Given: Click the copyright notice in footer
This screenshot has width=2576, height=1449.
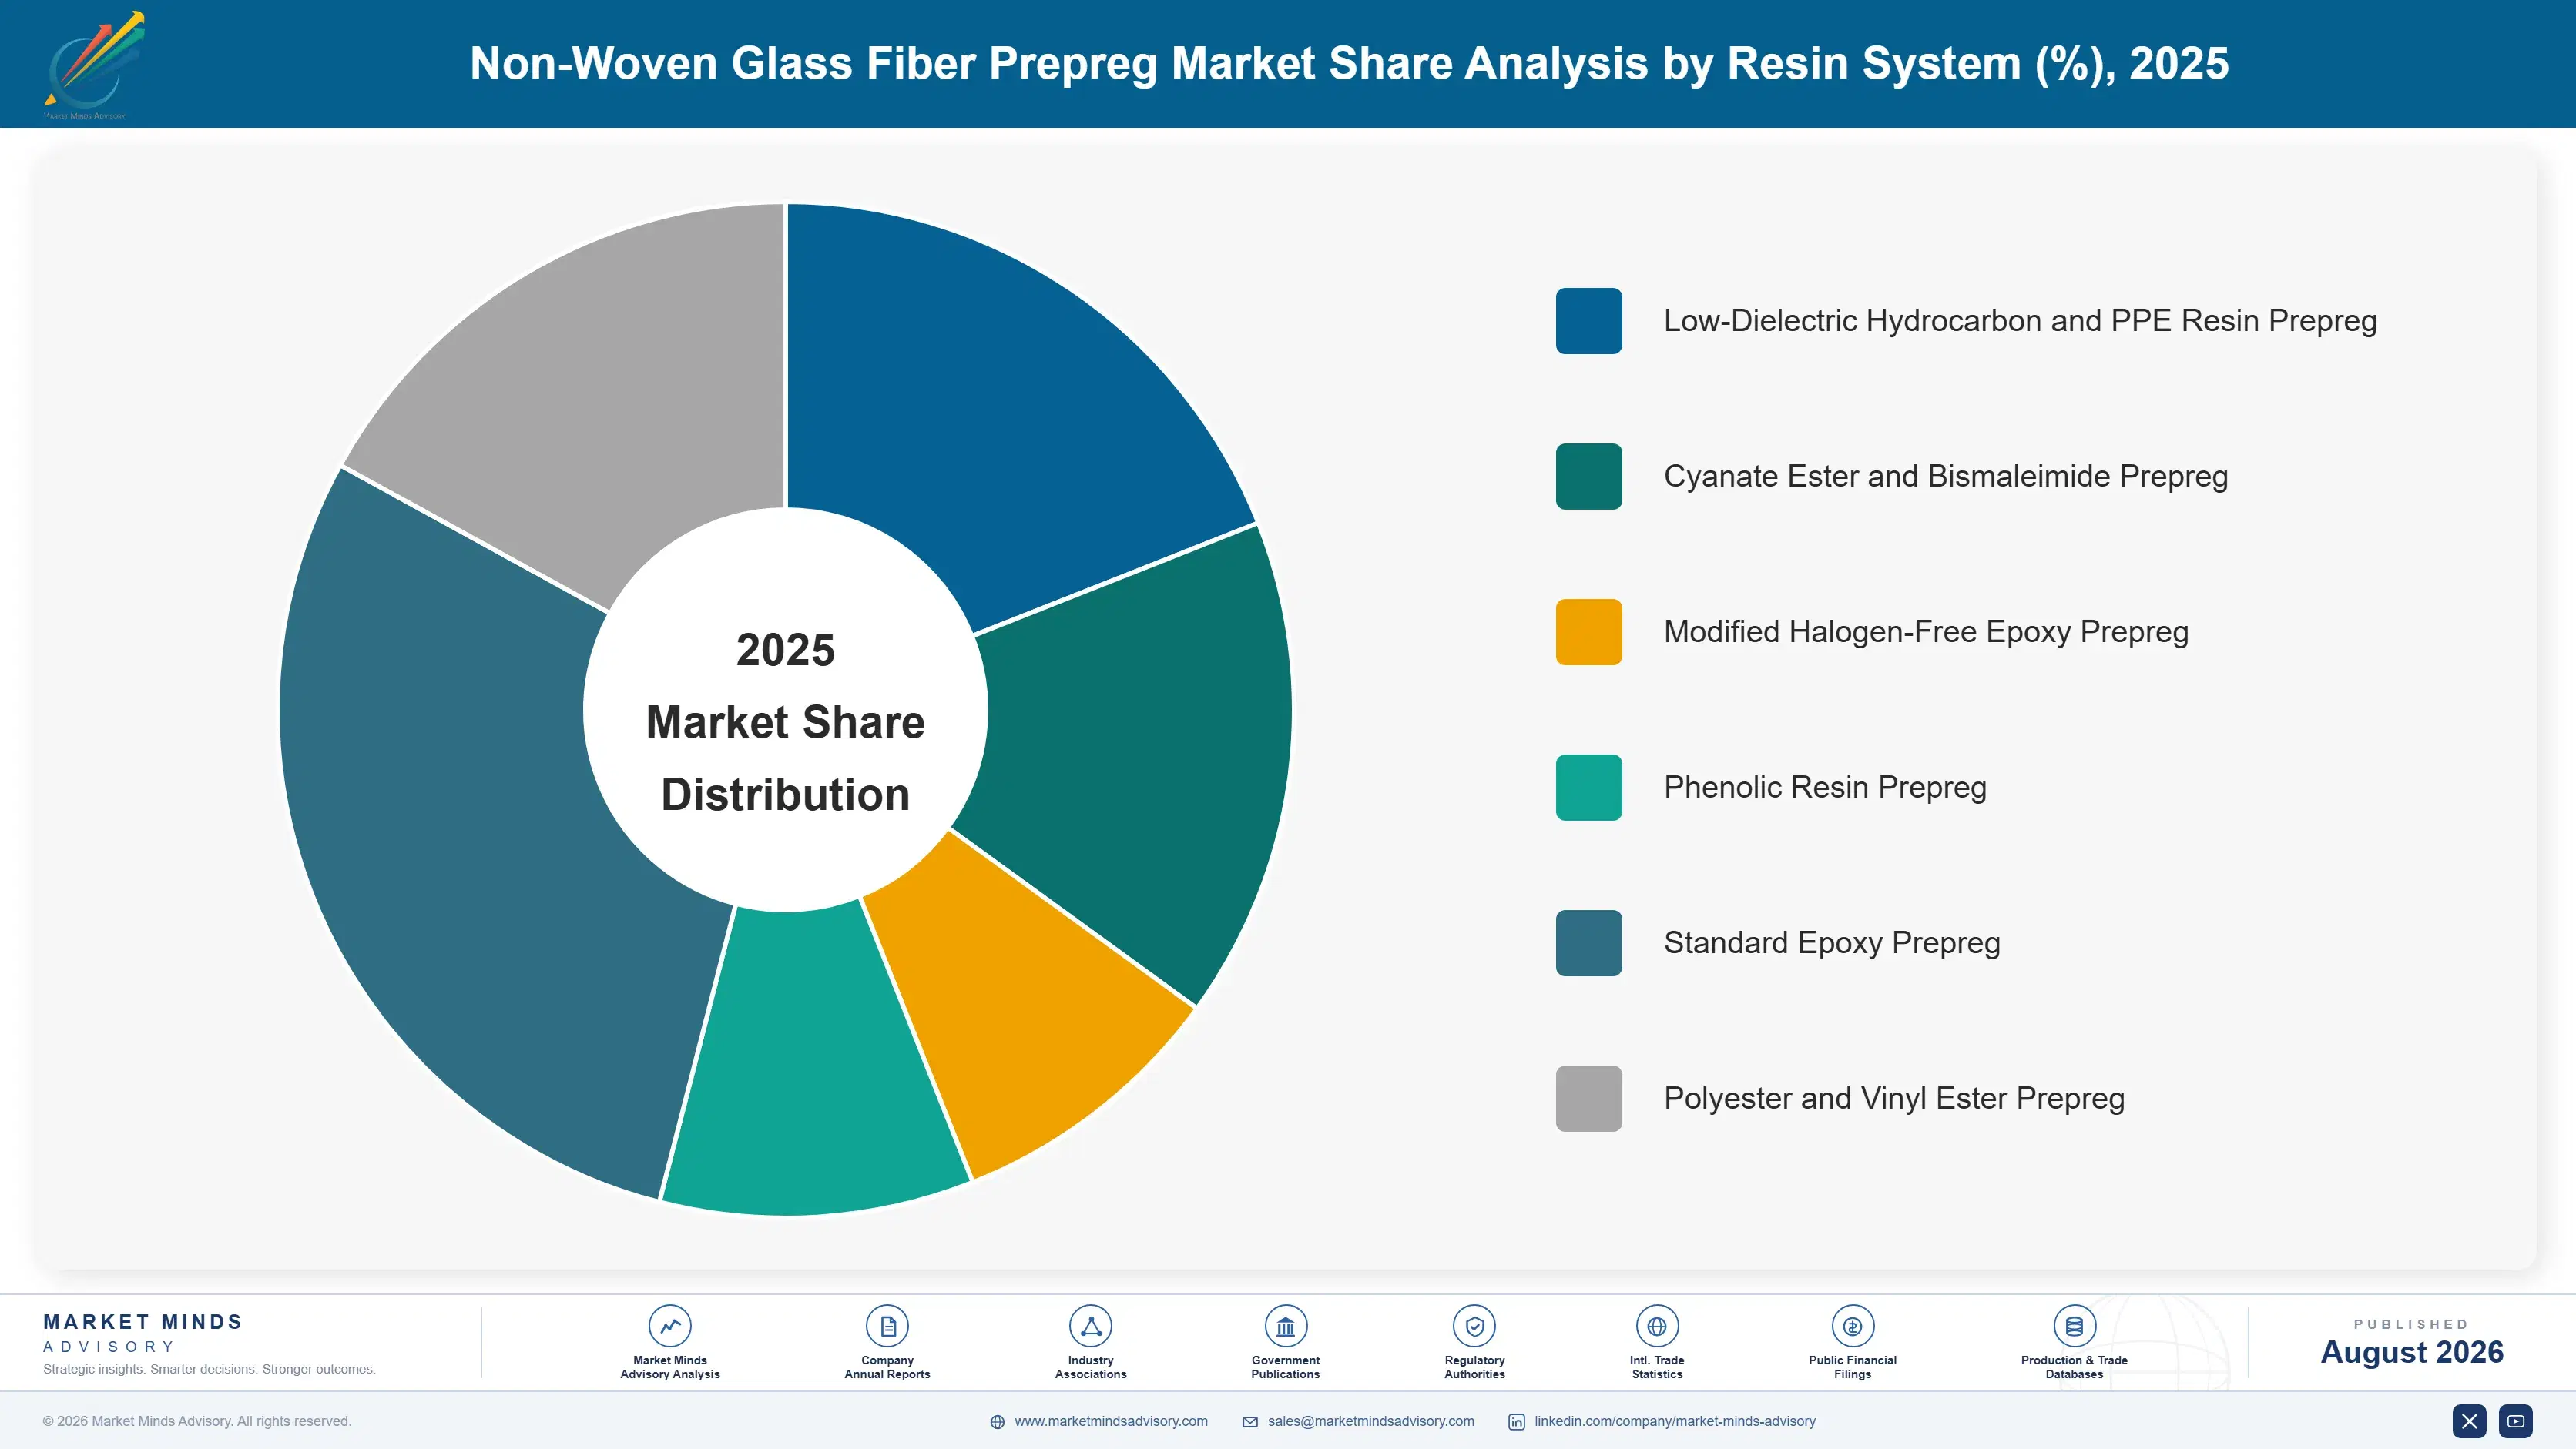Looking at the screenshot, I should 197,1421.
